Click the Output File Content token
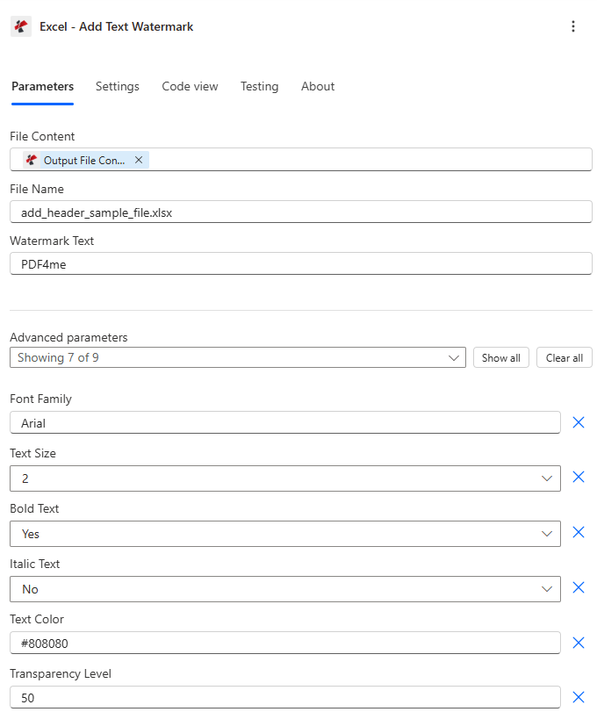The image size is (597, 712). pos(84,161)
